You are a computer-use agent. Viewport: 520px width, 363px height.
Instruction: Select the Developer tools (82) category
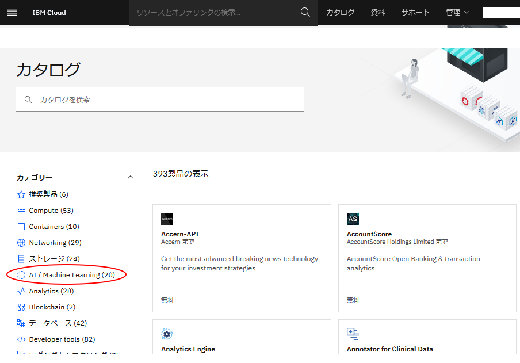62,339
